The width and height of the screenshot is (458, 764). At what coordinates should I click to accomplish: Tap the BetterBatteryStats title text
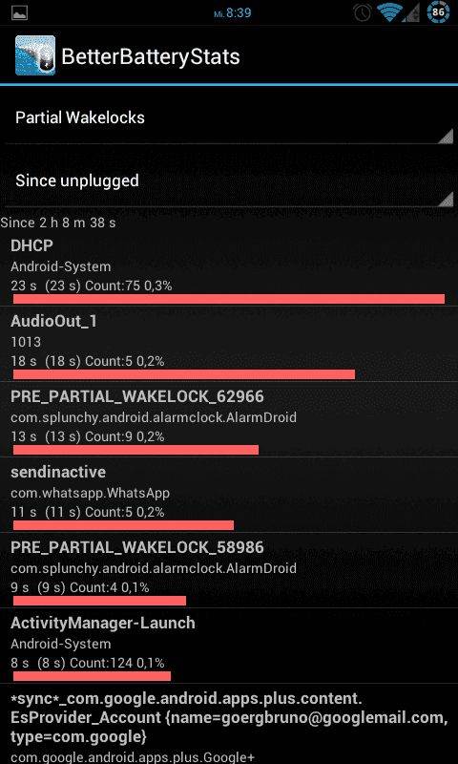(151, 56)
